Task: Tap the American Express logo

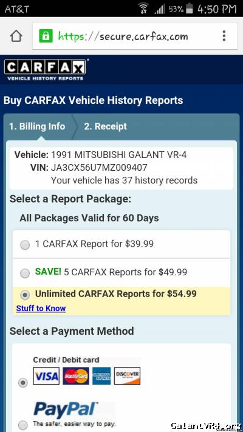Action: [101, 375]
